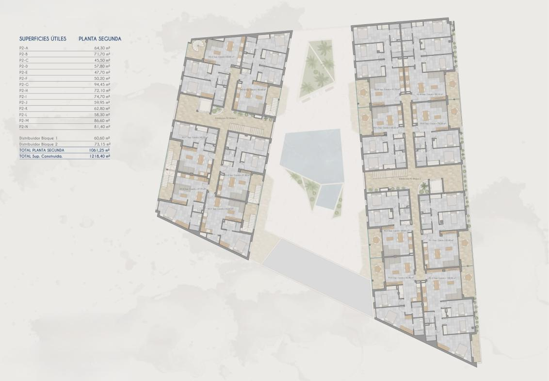549x381 pixels.
Task: Click the P2-G area value 94,45 m²
Action: [x=102, y=84]
